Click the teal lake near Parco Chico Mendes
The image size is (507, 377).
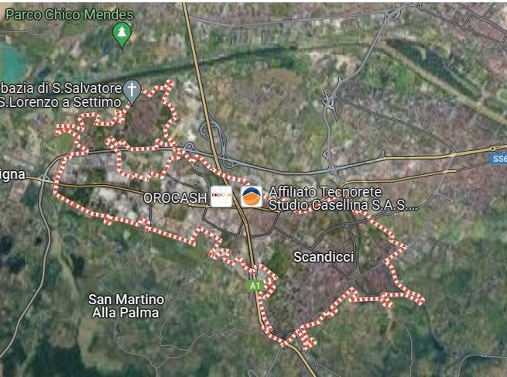(x=12, y=63)
